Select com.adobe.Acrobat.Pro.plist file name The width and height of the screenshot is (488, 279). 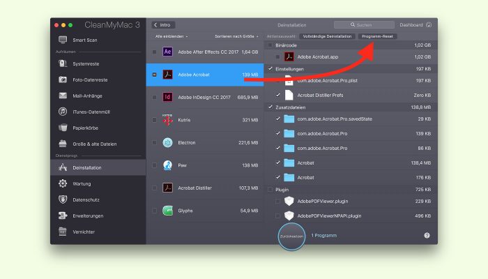point(327,80)
